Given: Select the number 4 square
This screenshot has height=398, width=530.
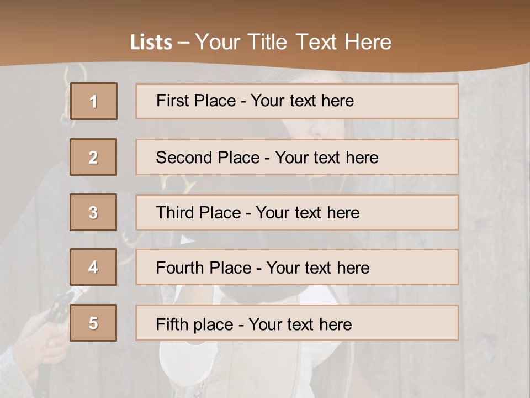Looking at the screenshot, I should click(93, 267).
